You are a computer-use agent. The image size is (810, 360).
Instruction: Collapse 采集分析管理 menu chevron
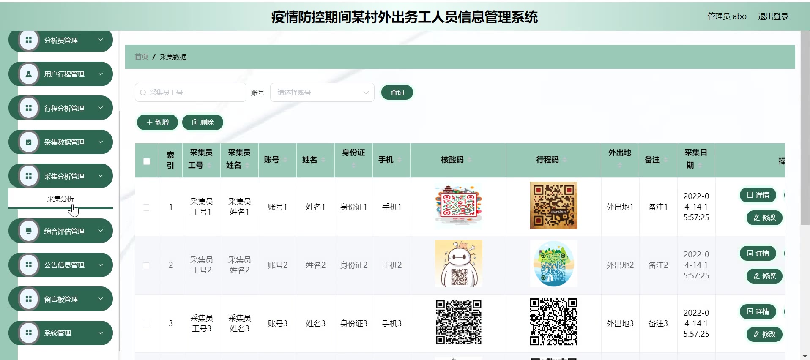coord(101,176)
